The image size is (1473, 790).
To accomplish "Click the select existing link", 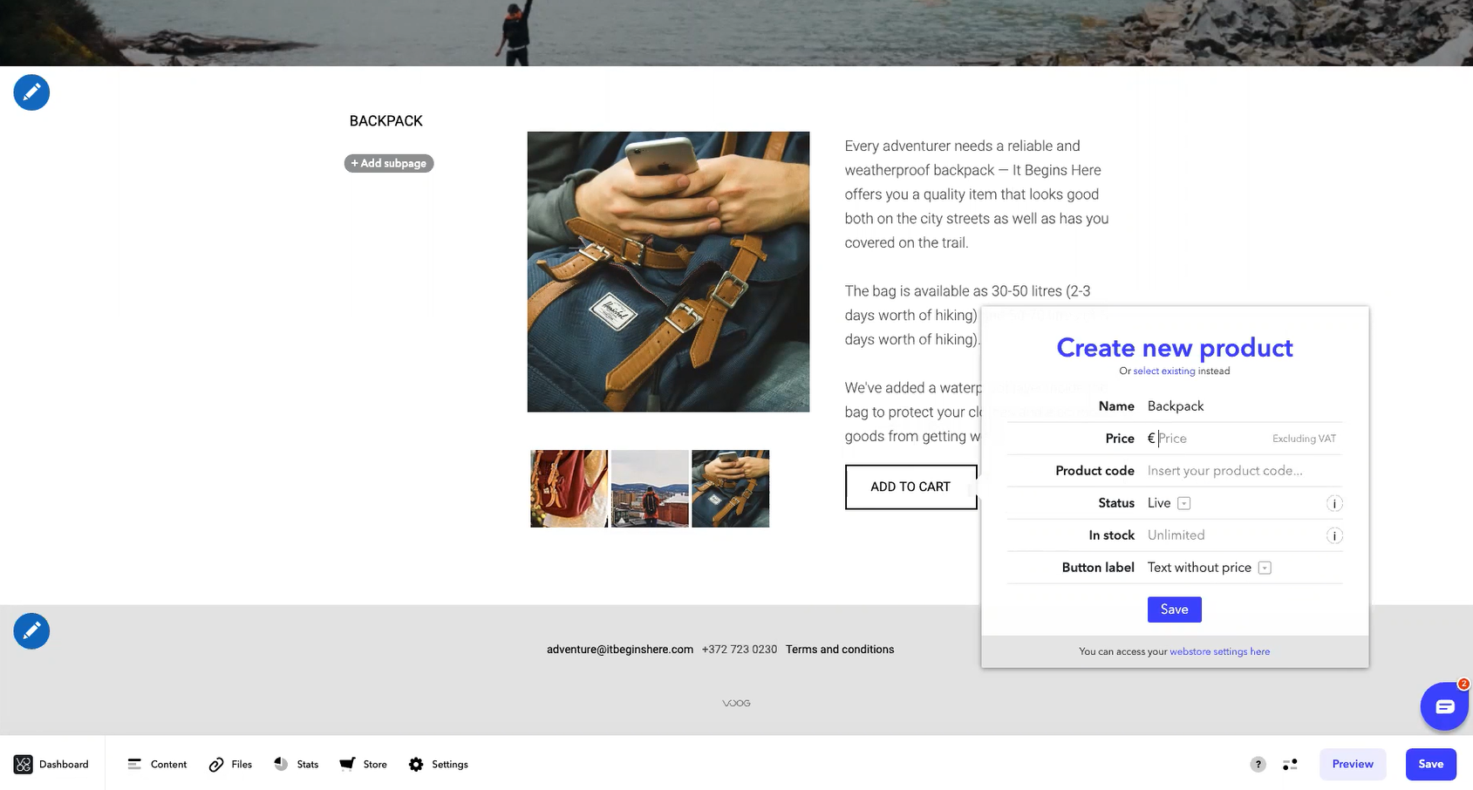I will click(1163, 371).
